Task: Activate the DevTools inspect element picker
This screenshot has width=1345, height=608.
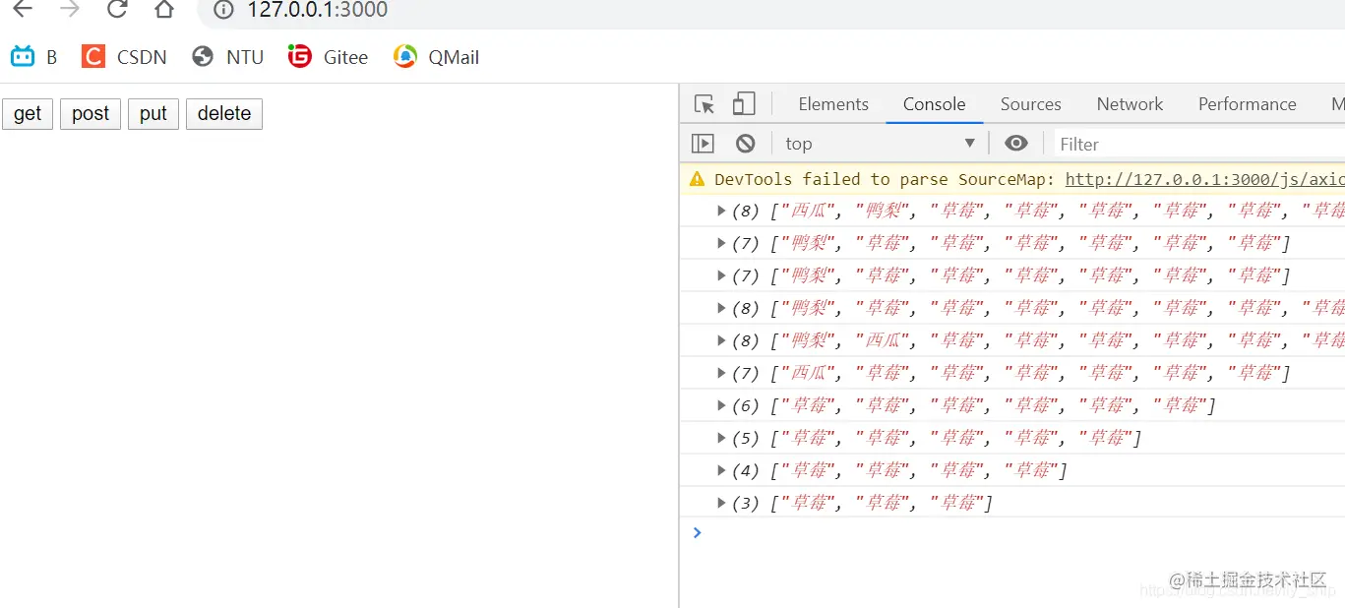Action: (x=703, y=104)
